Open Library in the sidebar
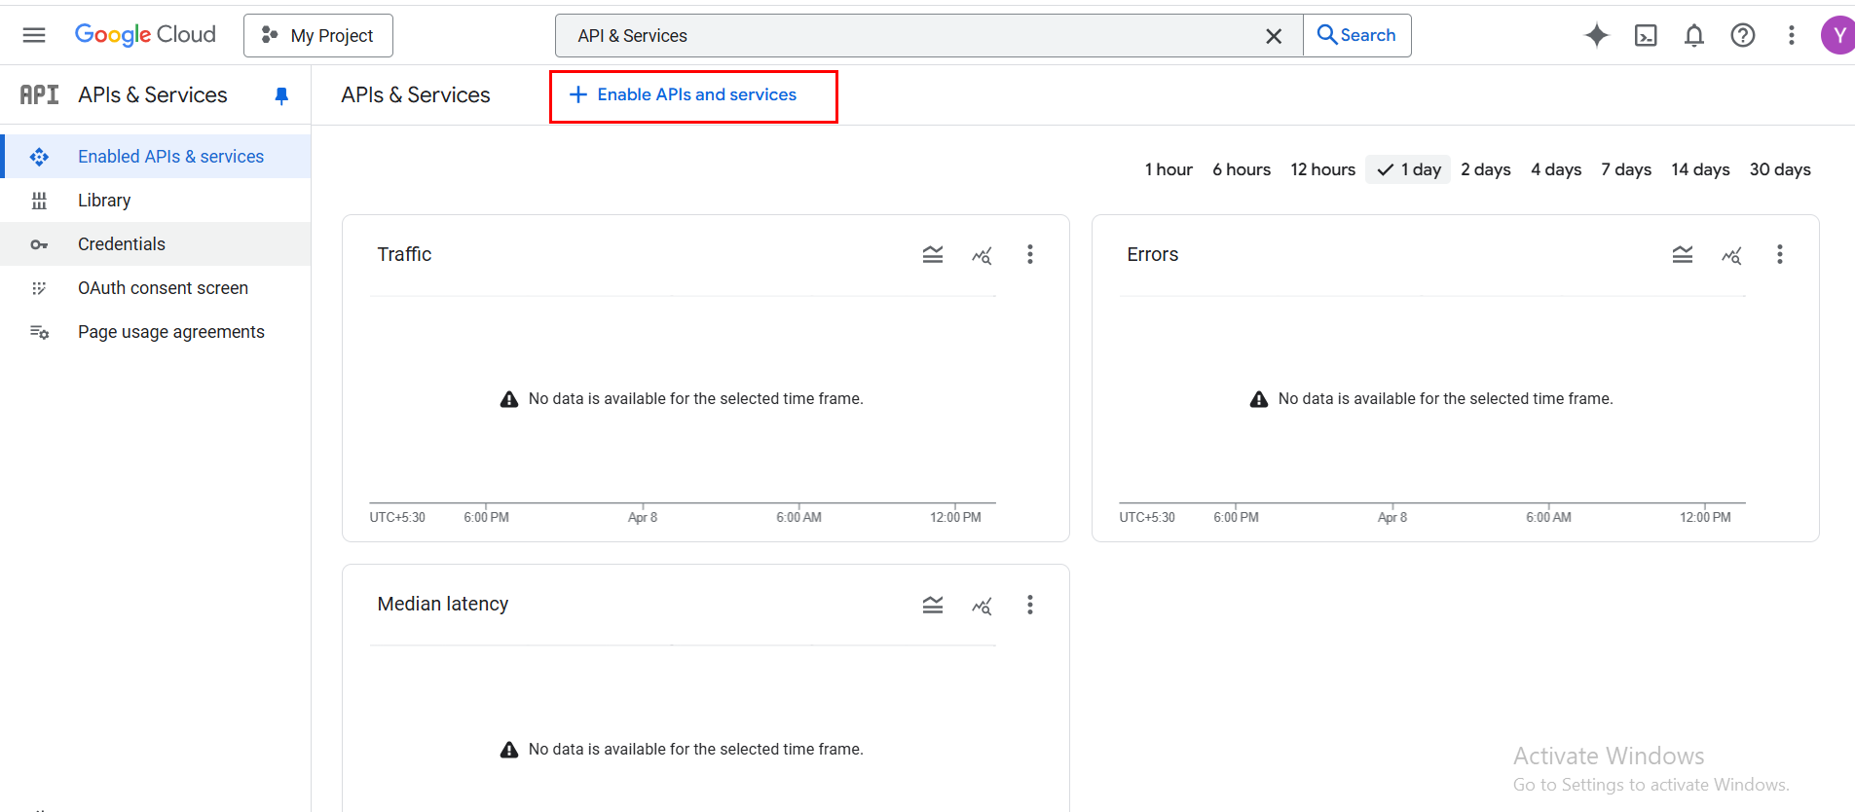The image size is (1855, 812). (x=104, y=201)
